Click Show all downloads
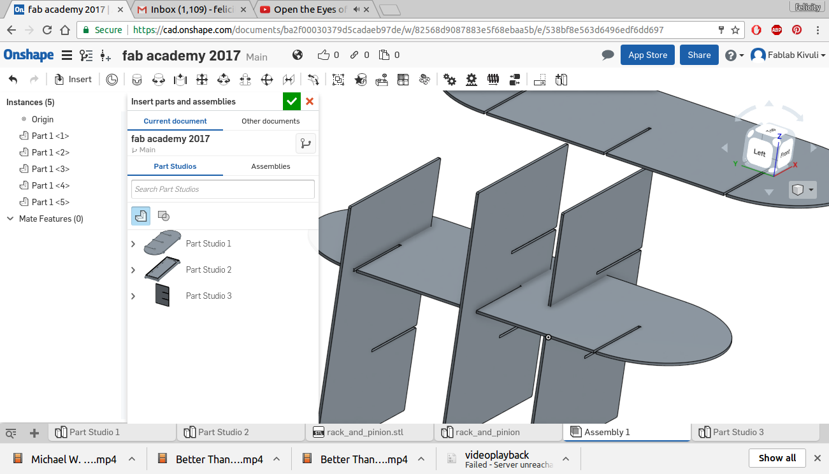 point(777,458)
